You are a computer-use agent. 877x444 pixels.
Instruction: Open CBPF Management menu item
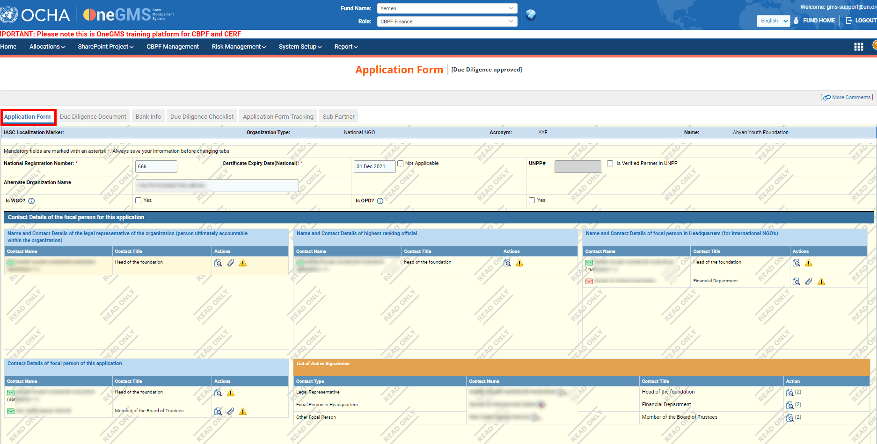click(173, 47)
